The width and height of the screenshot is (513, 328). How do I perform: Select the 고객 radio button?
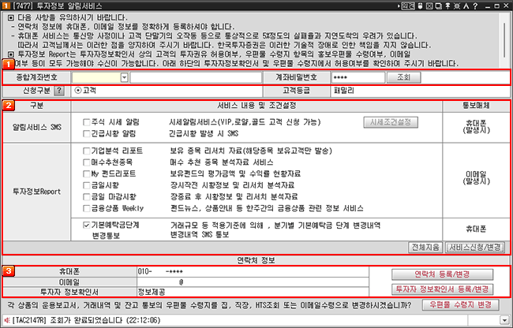(x=77, y=91)
